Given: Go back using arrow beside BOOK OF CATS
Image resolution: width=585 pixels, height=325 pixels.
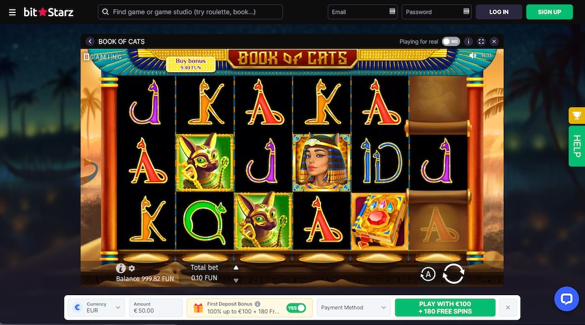Looking at the screenshot, I should [x=90, y=42].
